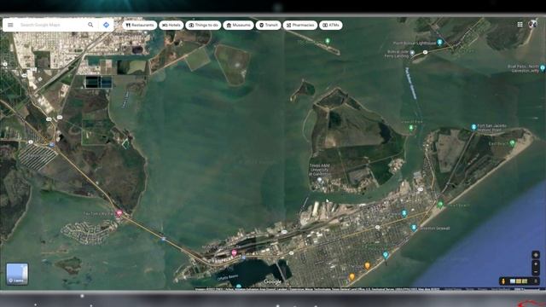The width and height of the screenshot is (546, 307).
Task: Open Directions via the blue diamond icon
Action: tap(106, 25)
